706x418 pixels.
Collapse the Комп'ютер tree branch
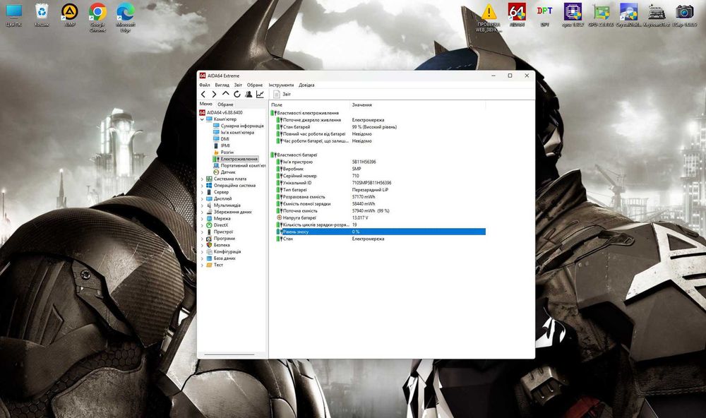coord(202,119)
